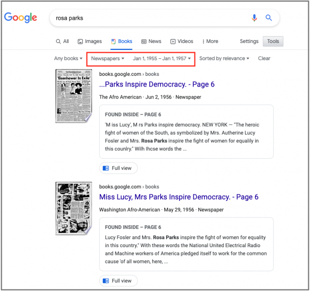Click the books.google.com breadcrumb of first result
The width and height of the screenshot is (310, 292).
tap(129, 74)
